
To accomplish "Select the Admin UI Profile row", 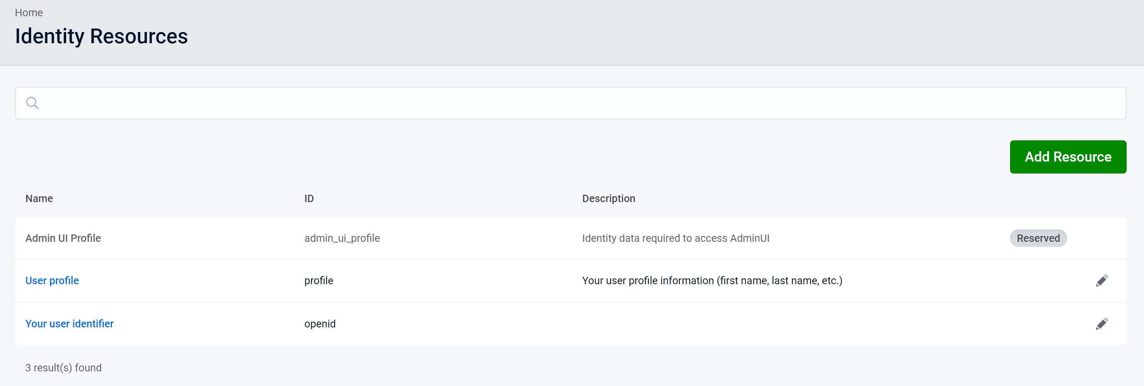I will 63,238.
